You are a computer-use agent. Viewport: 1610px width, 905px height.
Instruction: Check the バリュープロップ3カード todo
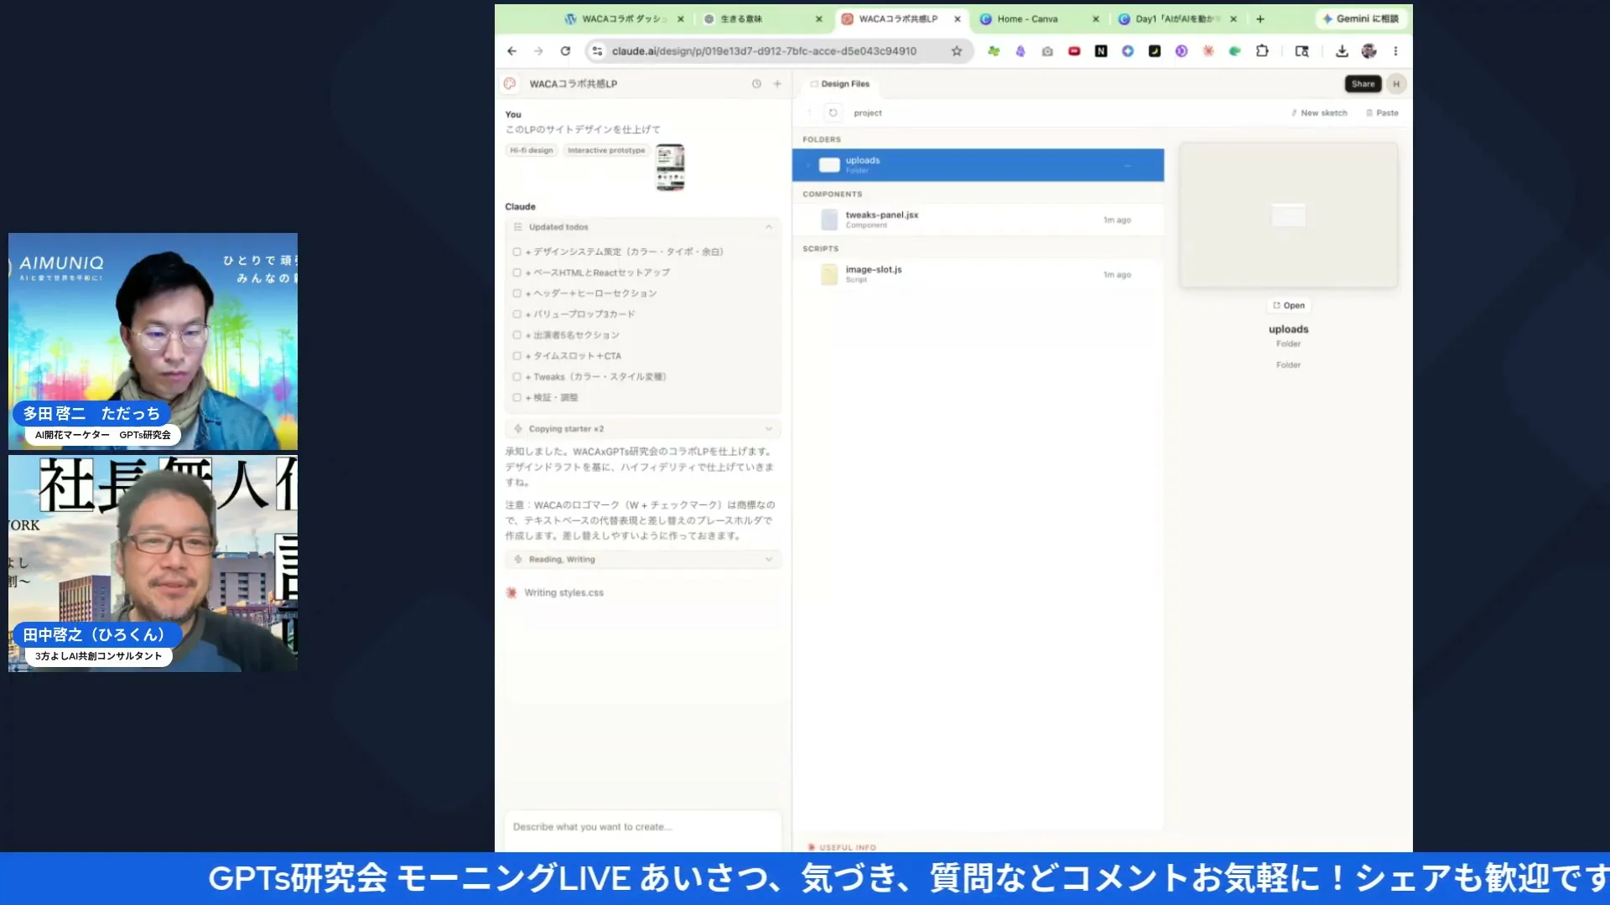[x=517, y=314]
